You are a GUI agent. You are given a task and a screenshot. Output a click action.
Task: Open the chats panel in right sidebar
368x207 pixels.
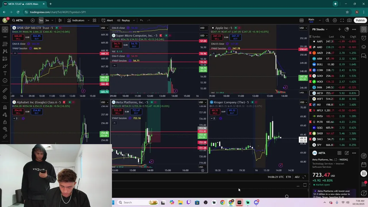click(x=364, y=56)
